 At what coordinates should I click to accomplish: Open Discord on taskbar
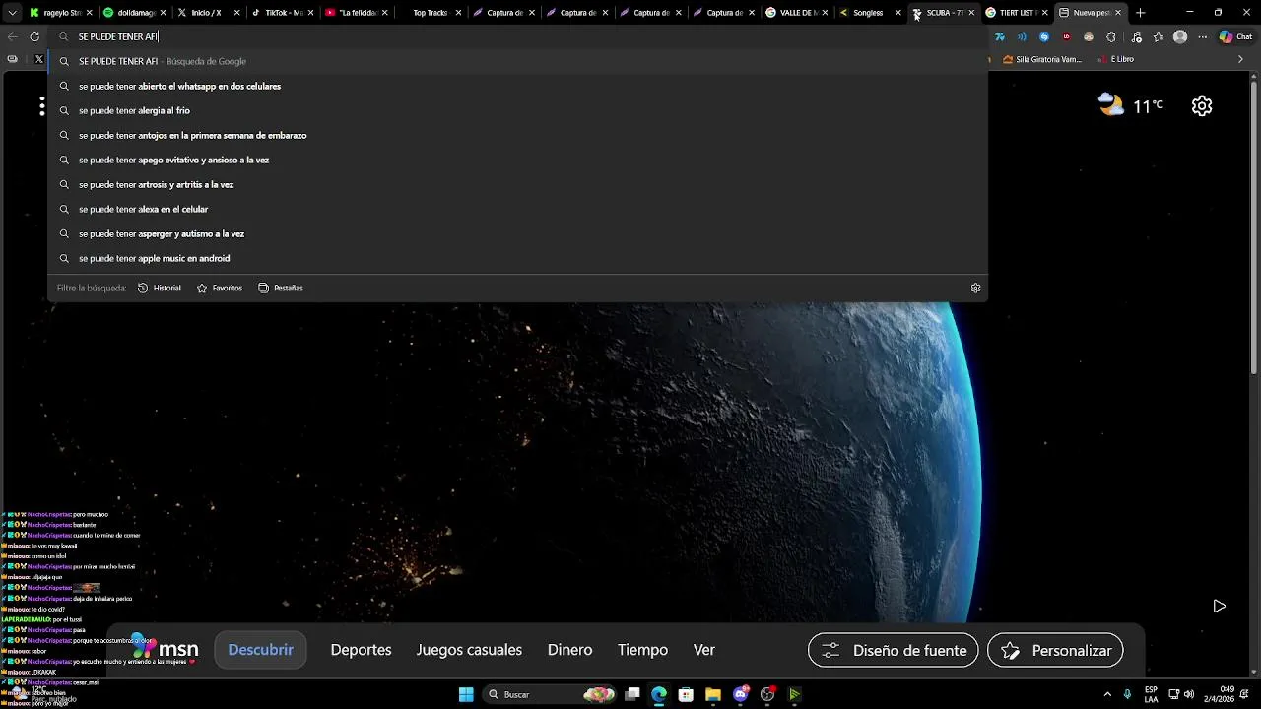741,694
